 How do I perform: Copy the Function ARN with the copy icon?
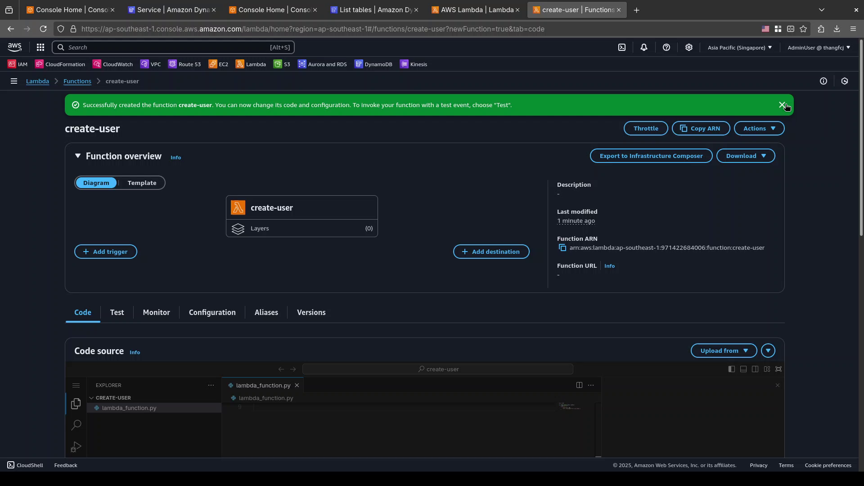(562, 248)
